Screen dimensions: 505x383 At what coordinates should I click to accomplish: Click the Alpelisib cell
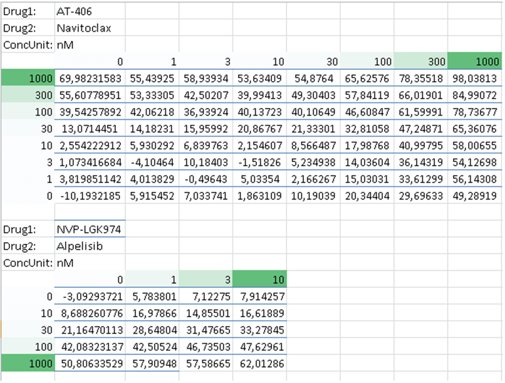(x=90, y=247)
